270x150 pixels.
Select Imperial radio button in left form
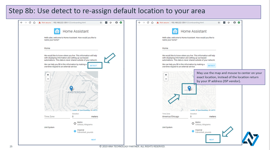tap(75, 131)
